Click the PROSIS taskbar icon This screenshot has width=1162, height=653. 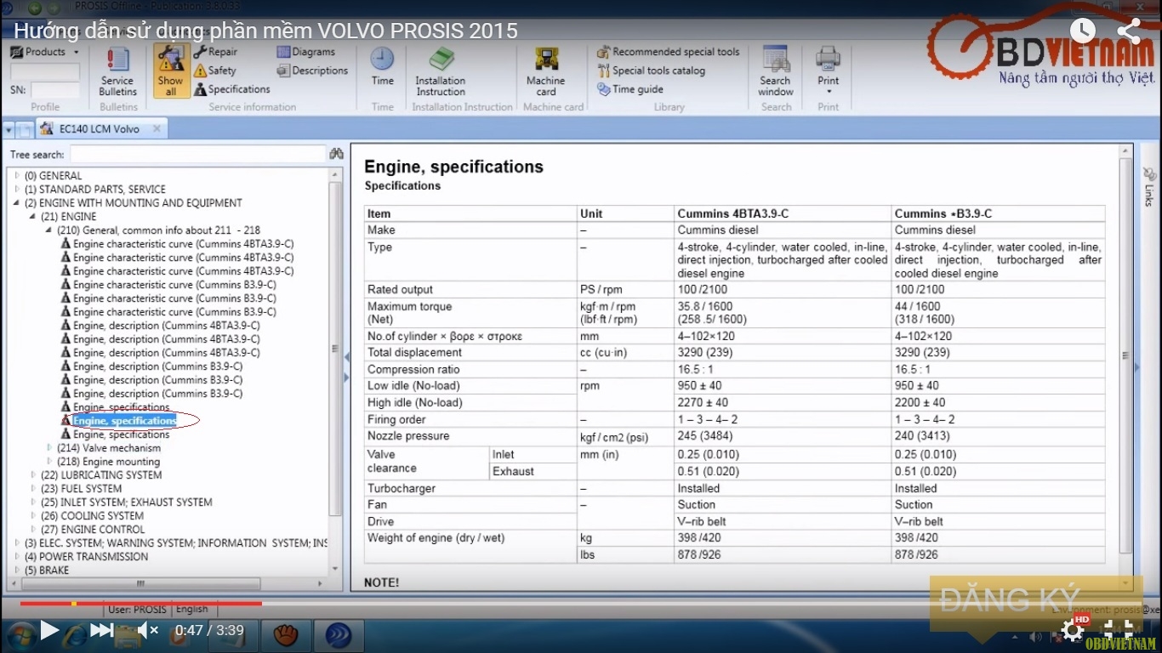pyautogui.click(x=339, y=634)
